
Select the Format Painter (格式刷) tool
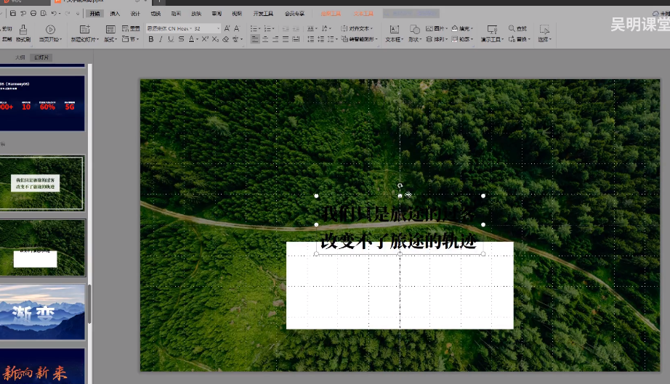[x=23, y=33]
